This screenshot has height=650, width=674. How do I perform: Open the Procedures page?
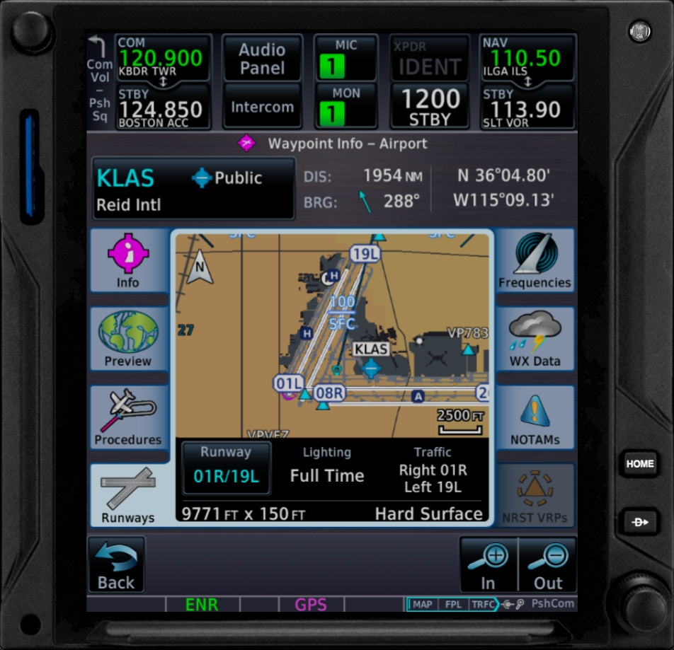click(x=128, y=418)
